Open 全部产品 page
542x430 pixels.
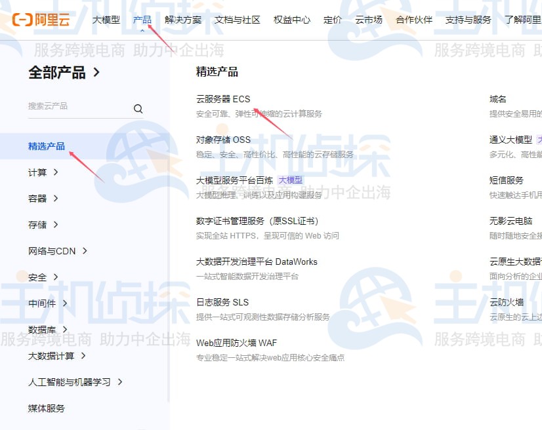click(56, 72)
